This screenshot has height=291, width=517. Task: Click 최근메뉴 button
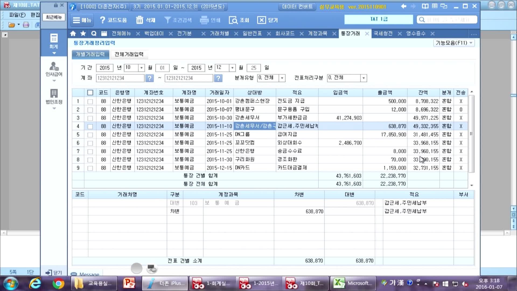54,17
